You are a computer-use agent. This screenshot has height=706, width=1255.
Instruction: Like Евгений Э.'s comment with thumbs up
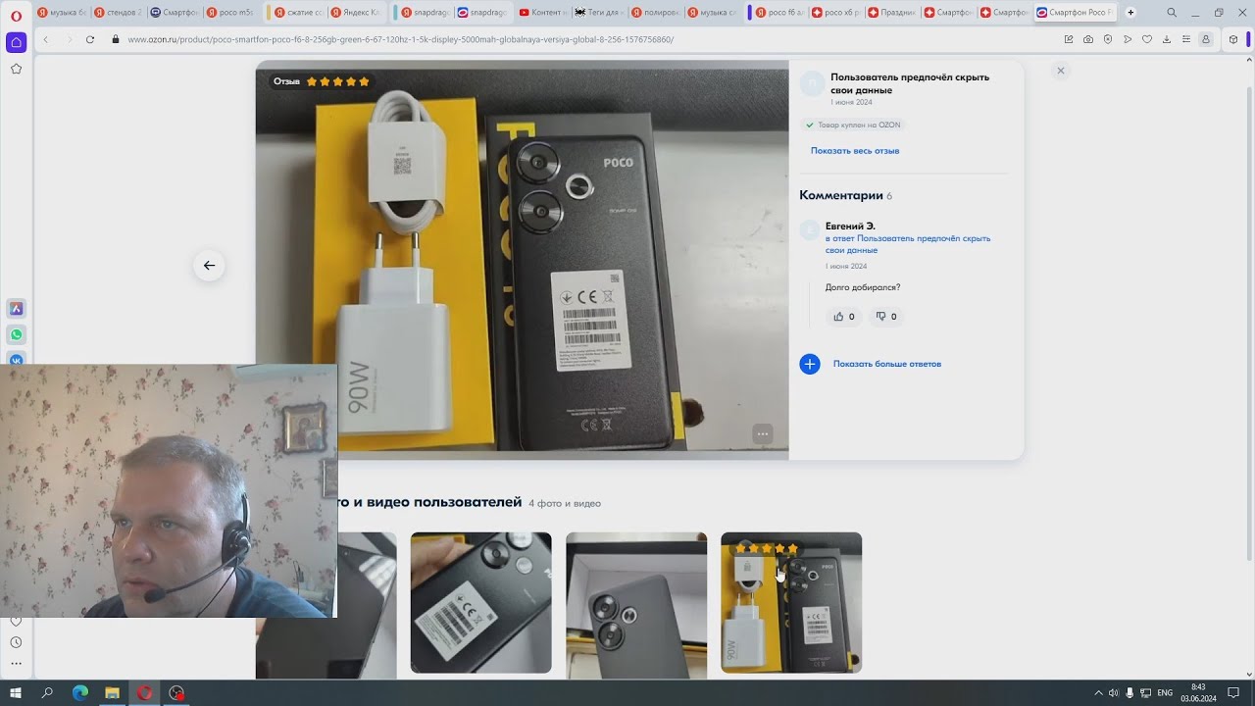(x=844, y=316)
